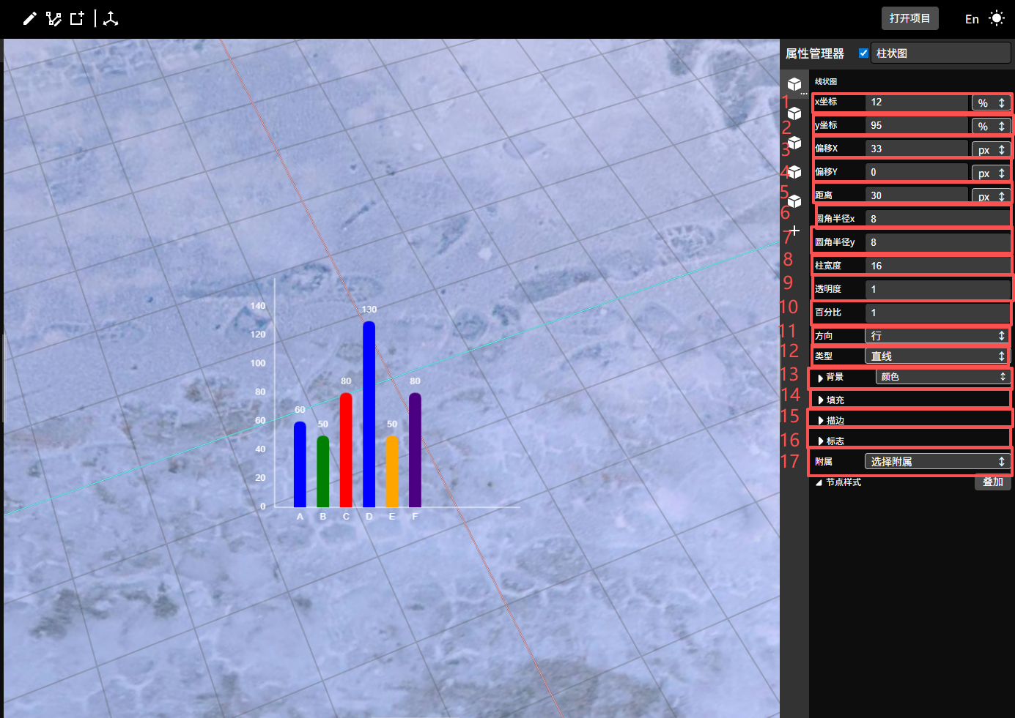Click the 打开项目 button
This screenshot has width=1015, height=718.
(x=910, y=18)
